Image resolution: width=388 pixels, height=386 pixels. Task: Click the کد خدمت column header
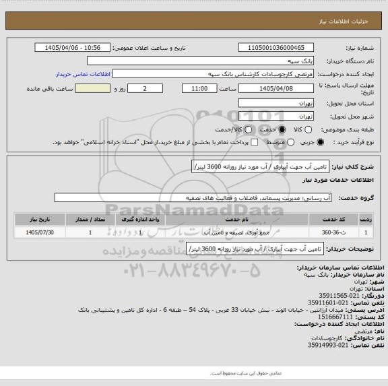click(x=333, y=219)
